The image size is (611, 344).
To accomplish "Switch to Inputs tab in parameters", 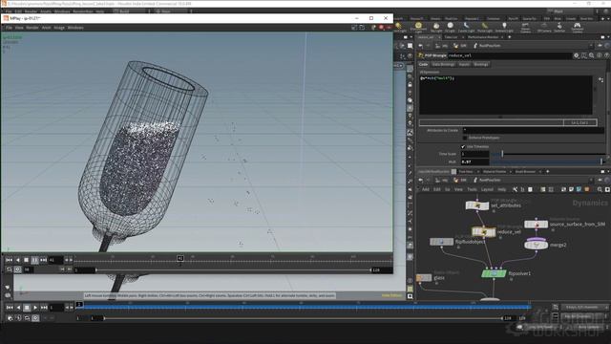I will [x=464, y=64].
